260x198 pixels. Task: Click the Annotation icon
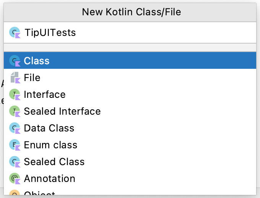coord(15,179)
